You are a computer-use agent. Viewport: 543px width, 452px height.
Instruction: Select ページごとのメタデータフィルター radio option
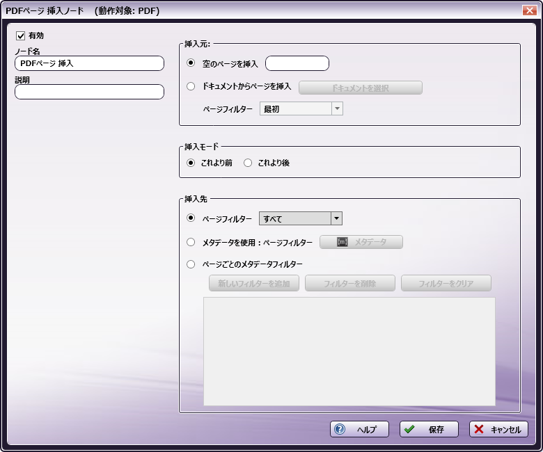191,264
